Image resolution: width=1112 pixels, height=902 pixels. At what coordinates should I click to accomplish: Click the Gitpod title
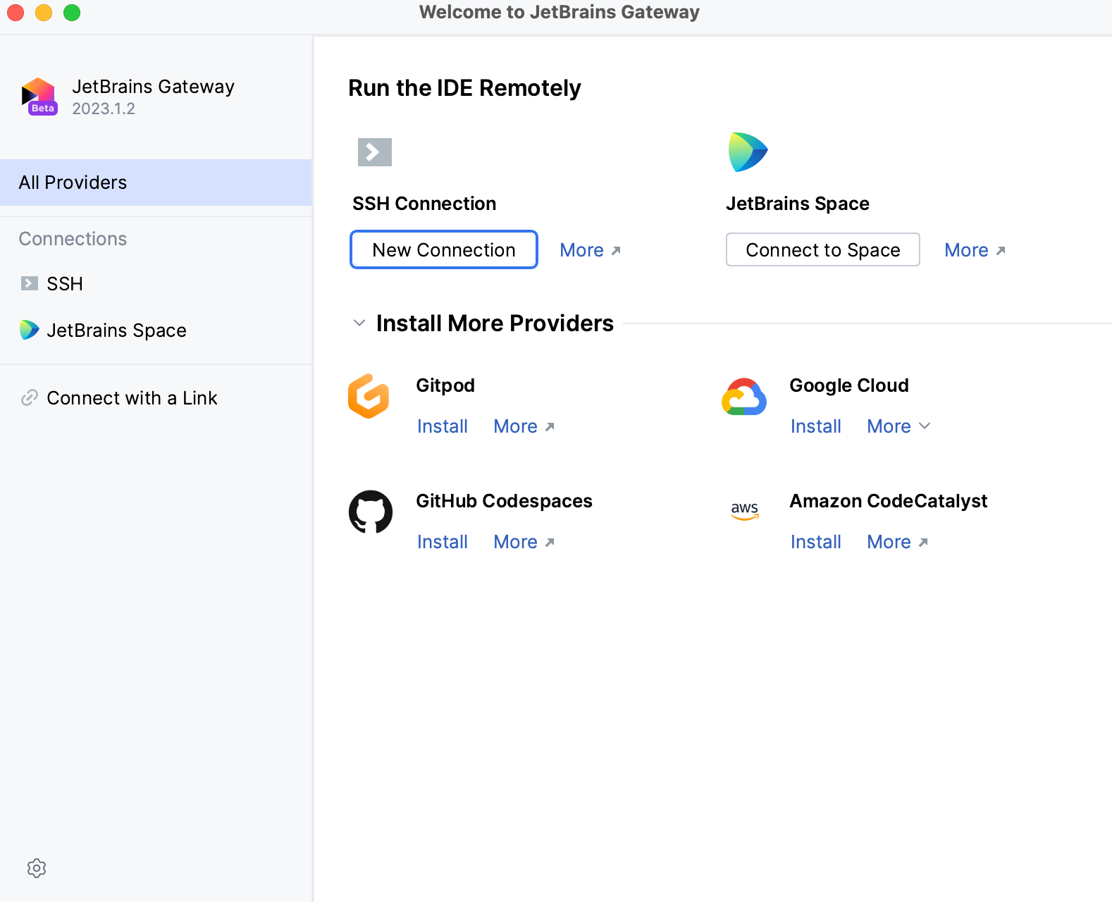coord(445,385)
